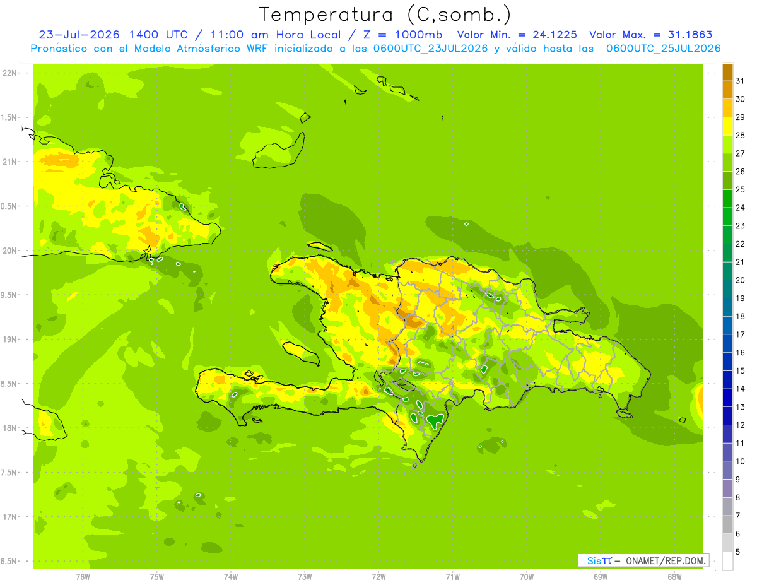Click the legend color band between 25 and 26
This screenshot has height=585, width=757.
click(727, 180)
